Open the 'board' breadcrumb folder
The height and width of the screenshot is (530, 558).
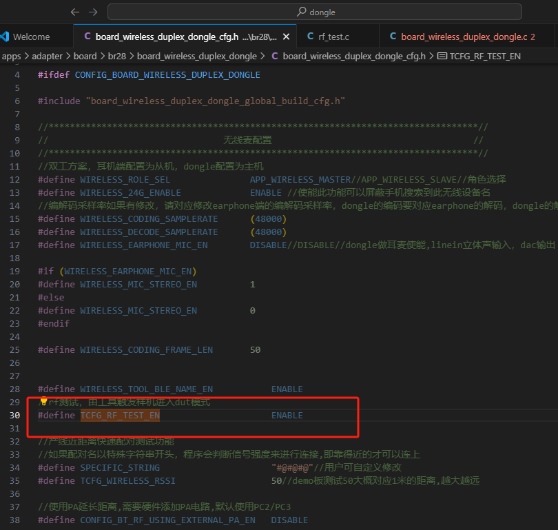tap(85, 57)
